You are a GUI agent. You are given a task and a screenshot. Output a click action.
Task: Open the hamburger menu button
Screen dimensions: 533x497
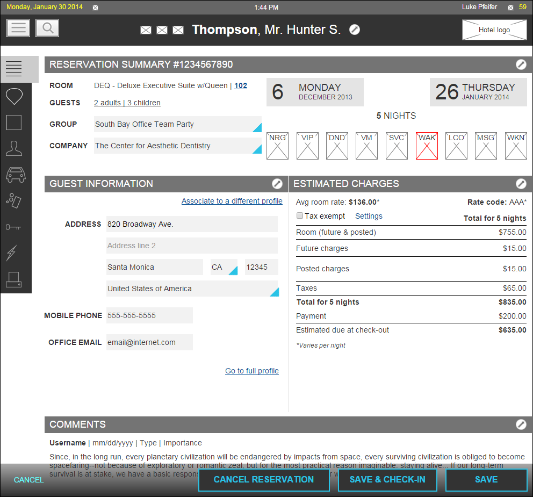(18, 28)
